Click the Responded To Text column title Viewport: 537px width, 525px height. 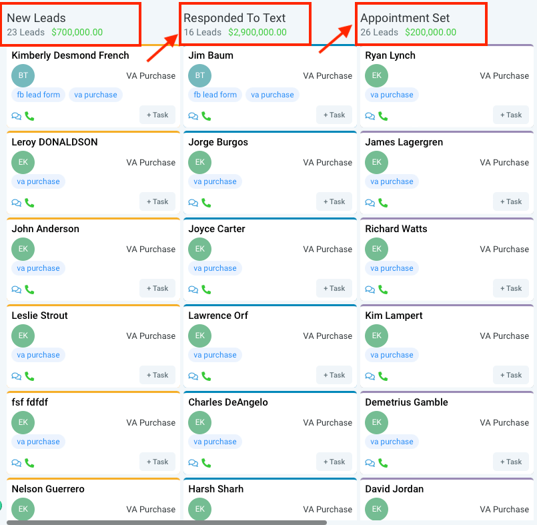pos(235,18)
